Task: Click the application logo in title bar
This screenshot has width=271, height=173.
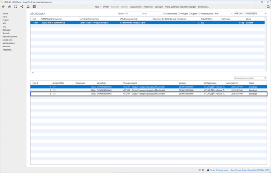Action: 2,2
